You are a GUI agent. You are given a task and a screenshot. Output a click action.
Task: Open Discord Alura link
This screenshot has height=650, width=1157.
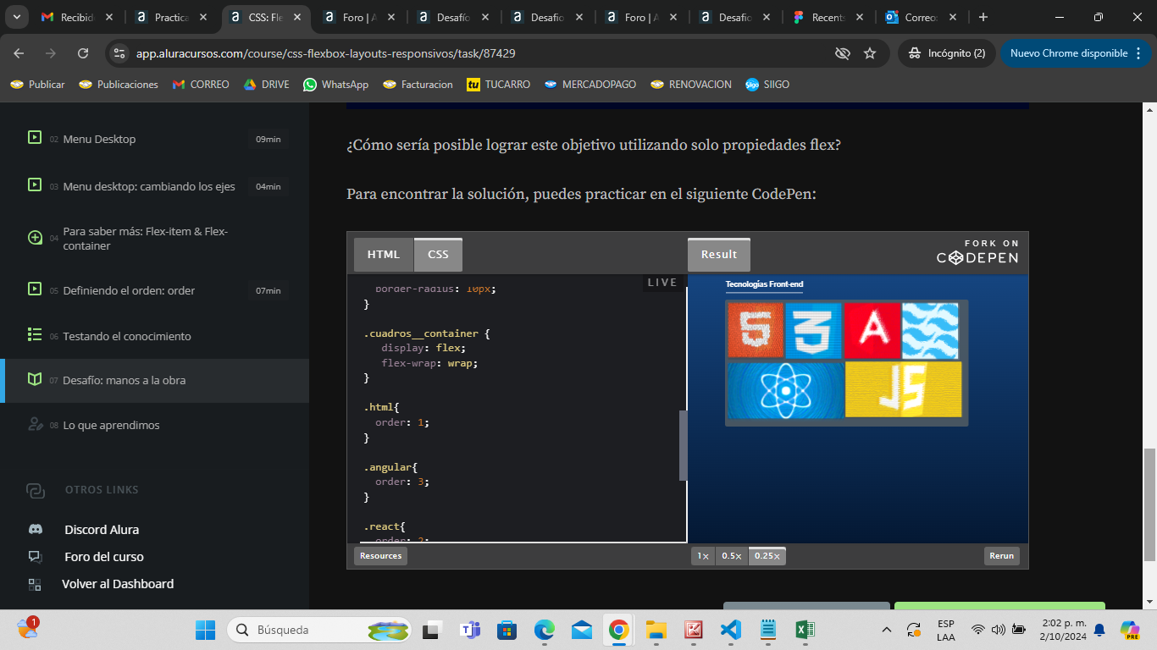102,530
